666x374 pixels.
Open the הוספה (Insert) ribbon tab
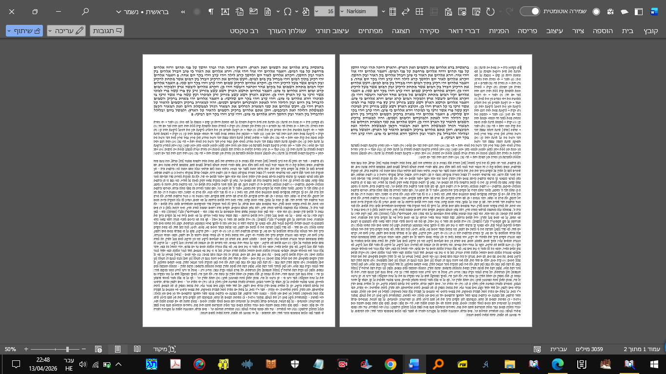[x=603, y=31]
